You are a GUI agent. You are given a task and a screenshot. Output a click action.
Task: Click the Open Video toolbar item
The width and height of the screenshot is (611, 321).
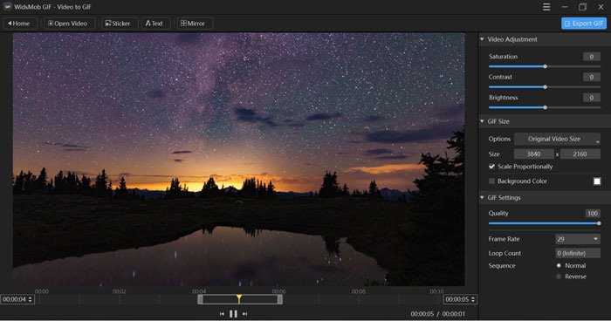67,24
